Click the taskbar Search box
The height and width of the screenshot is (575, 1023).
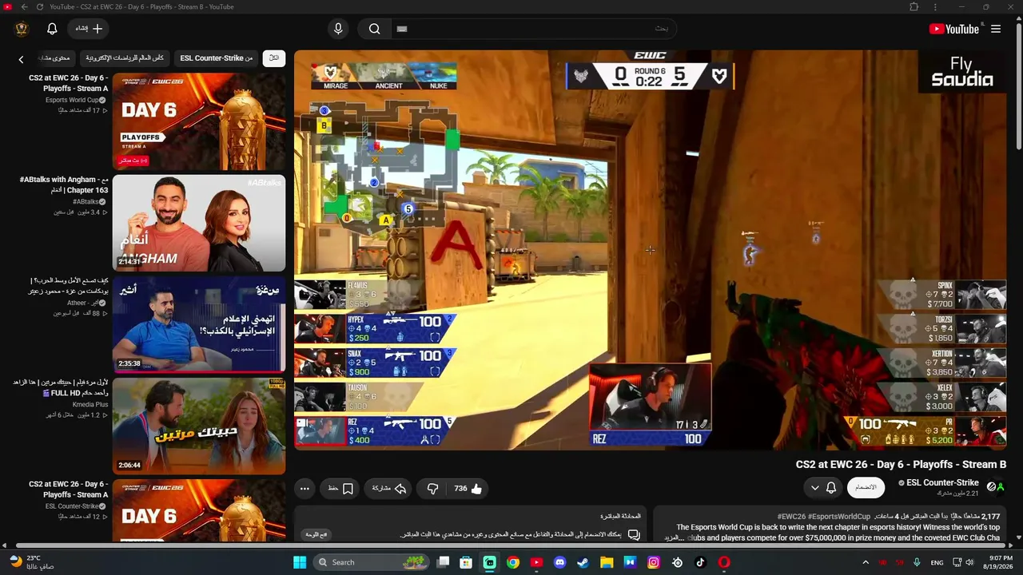pos(372,562)
